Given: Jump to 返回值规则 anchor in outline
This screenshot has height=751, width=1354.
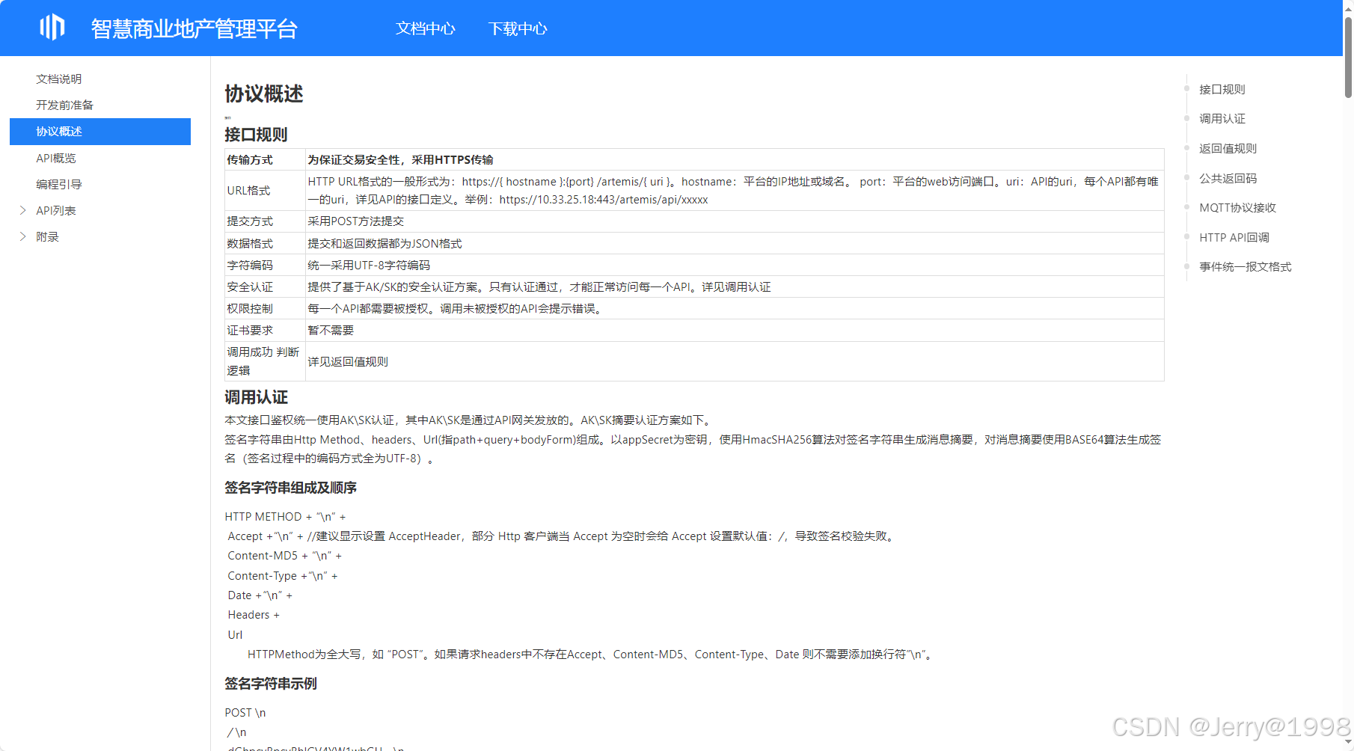Looking at the screenshot, I should point(1228,148).
